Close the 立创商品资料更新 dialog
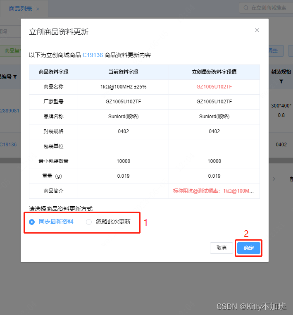 (x=257, y=30)
